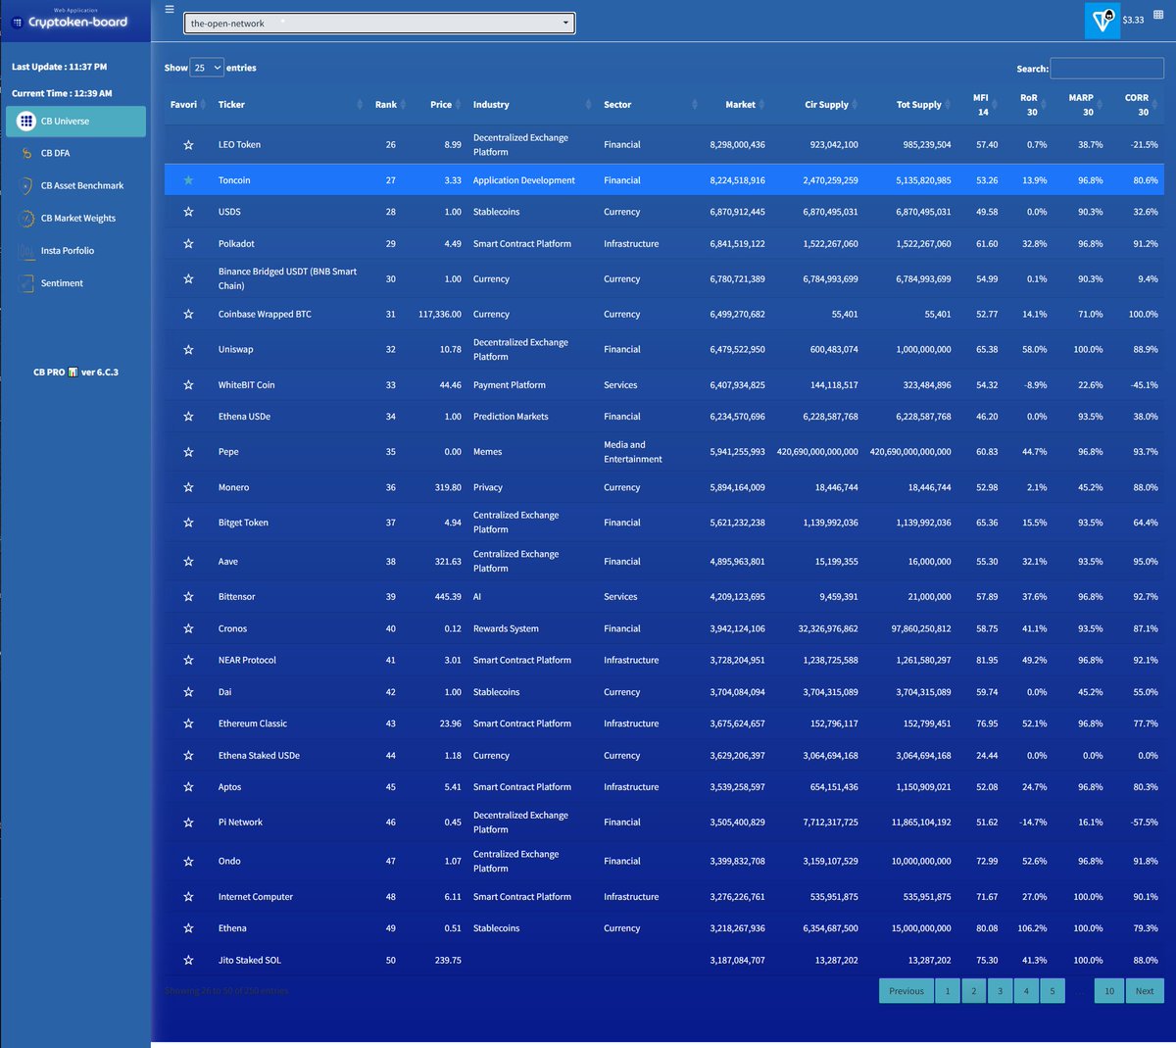Sort table by CORR 30 column
The width and height of the screenshot is (1176, 1048).
point(1137,105)
